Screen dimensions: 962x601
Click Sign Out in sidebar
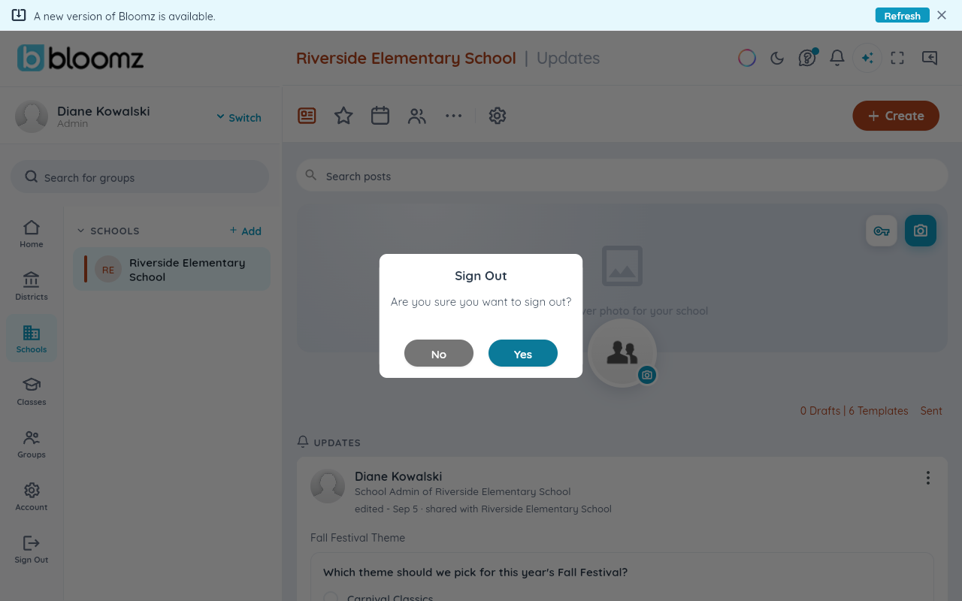32,549
